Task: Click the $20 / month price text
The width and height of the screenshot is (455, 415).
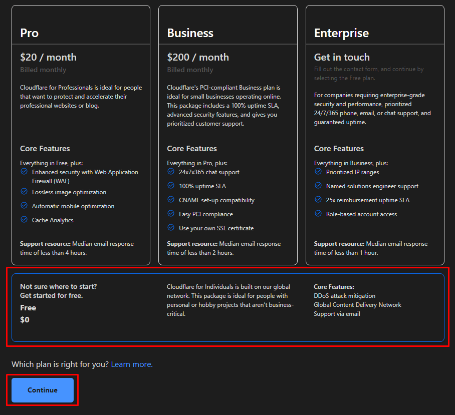Action: pos(48,57)
